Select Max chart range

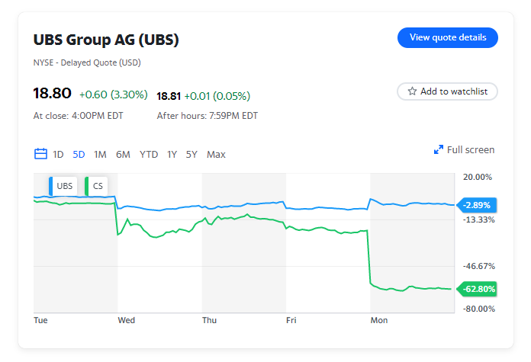[x=216, y=155]
